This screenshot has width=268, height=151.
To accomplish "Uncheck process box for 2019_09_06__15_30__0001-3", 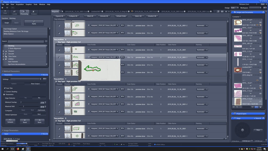I will [x=59, y=112].
